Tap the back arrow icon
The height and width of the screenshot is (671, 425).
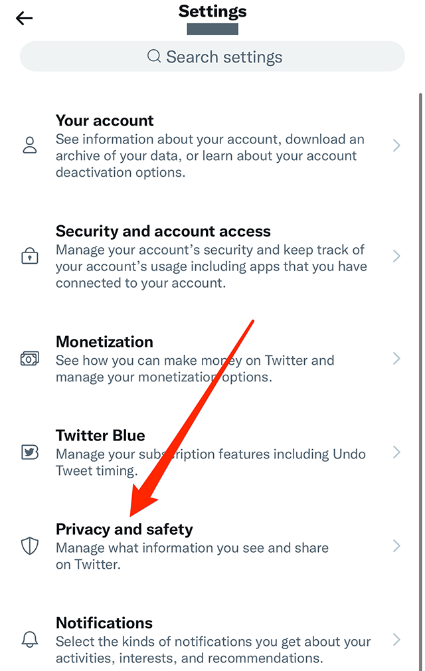[25, 19]
